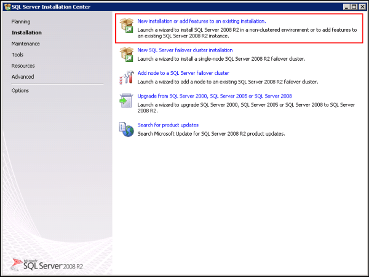The height and width of the screenshot is (277, 369).
Task: Maximize the Installation Center window
Action: point(354,7)
